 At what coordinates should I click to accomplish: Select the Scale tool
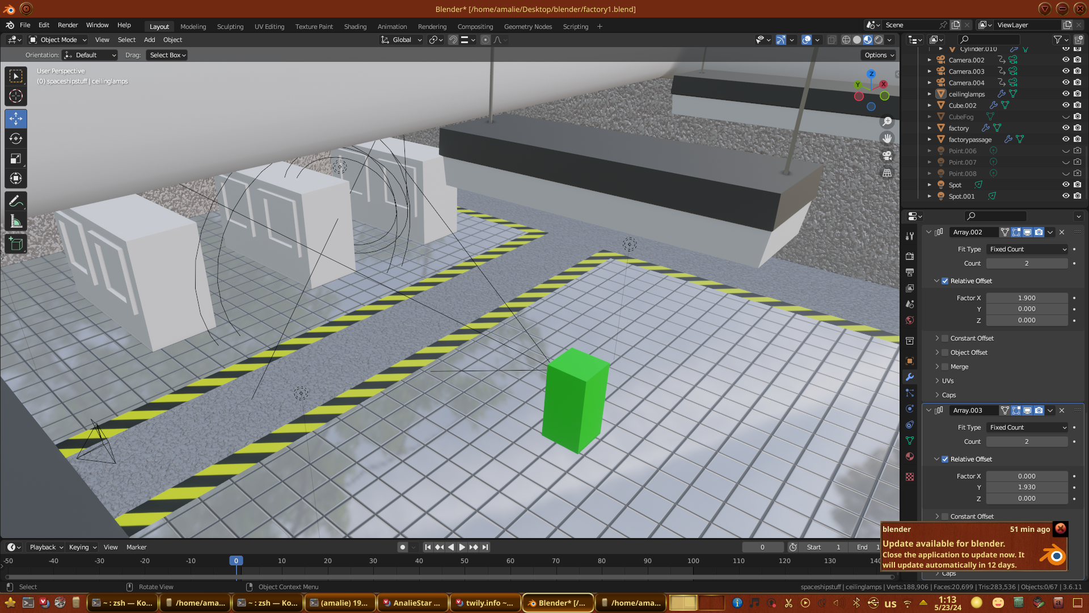pyautogui.click(x=16, y=159)
